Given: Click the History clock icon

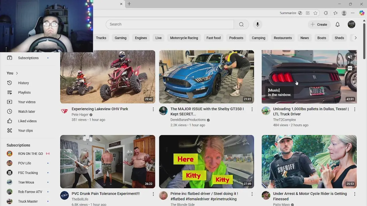Looking at the screenshot, I should coord(9,83).
